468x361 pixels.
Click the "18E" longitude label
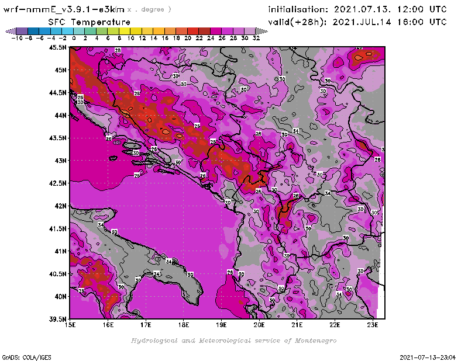(184, 325)
